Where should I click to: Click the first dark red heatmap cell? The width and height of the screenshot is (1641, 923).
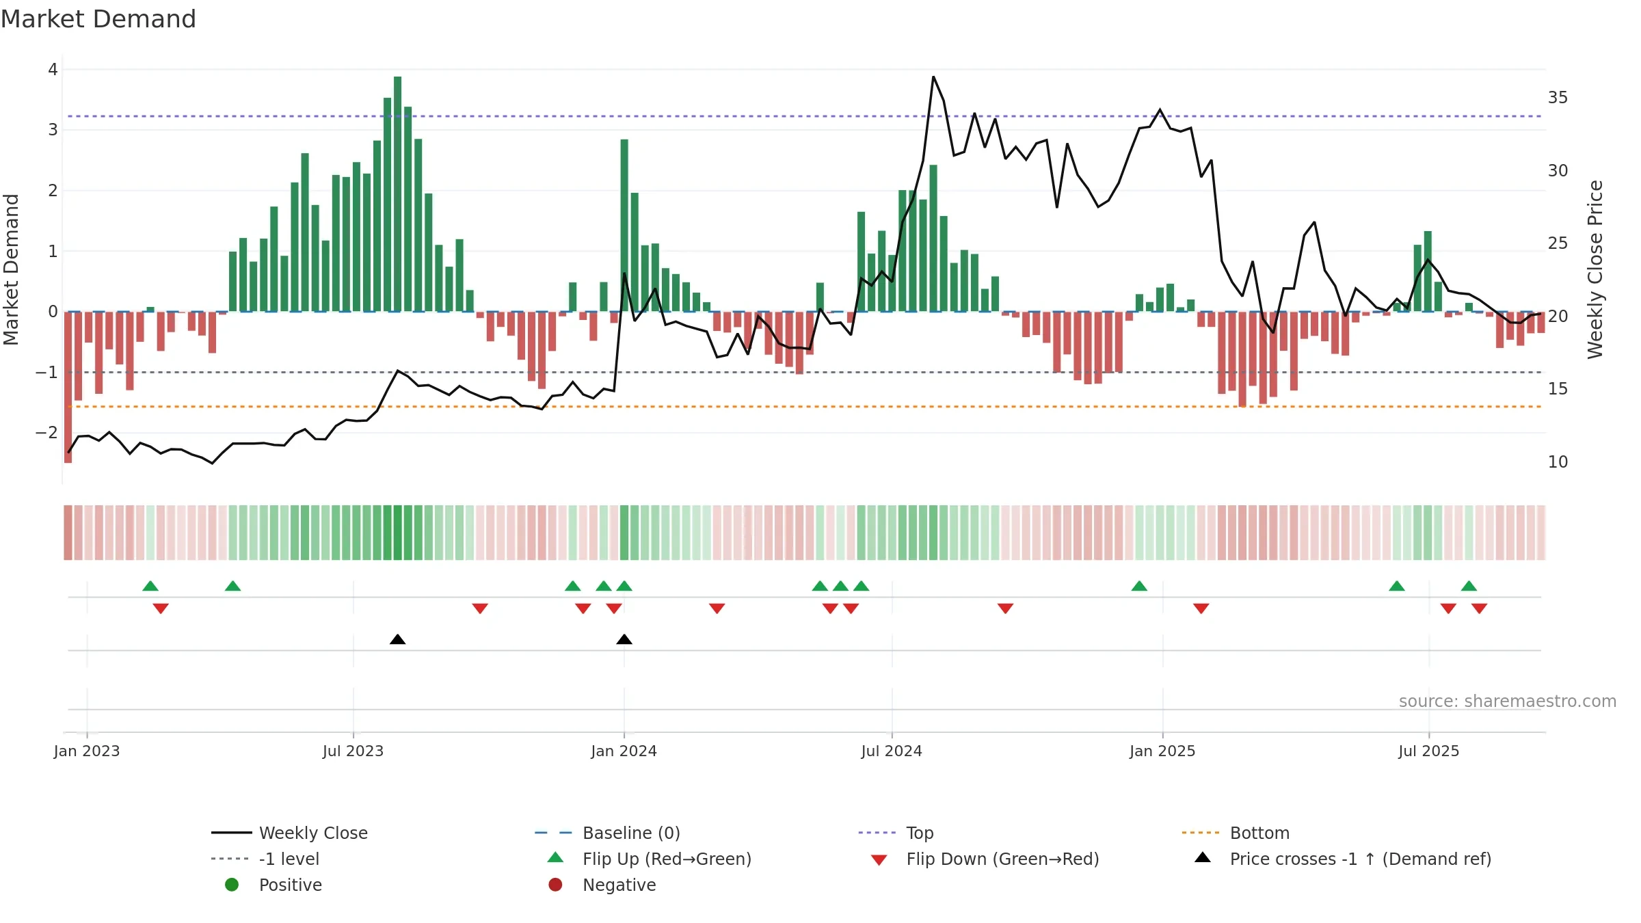[x=68, y=533]
